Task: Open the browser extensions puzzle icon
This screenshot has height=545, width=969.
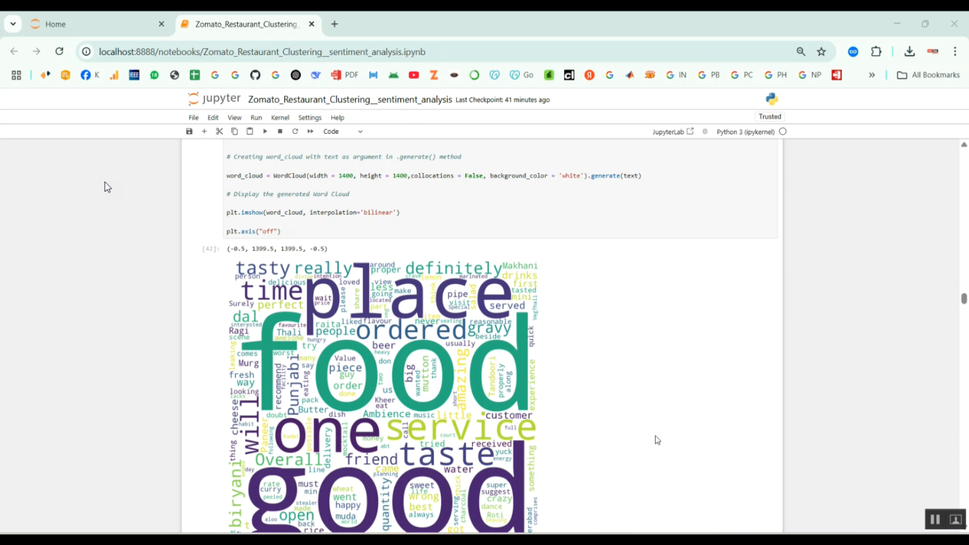Action: [876, 52]
